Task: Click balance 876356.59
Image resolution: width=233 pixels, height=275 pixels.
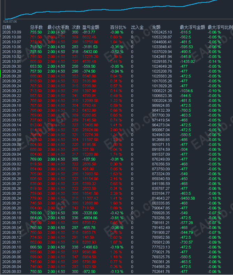Action: tap(161, 164)
